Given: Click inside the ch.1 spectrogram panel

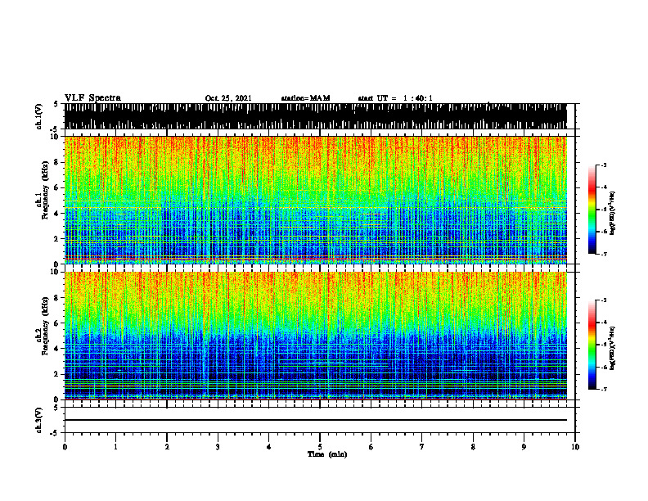Looking at the screenshot, I should click(x=316, y=200).
